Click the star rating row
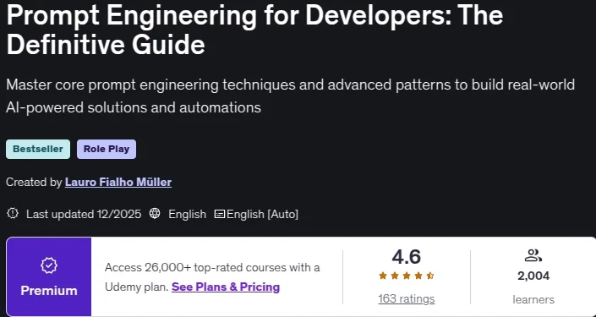Viewport: 596px width, 317px height. click(407, 276)
